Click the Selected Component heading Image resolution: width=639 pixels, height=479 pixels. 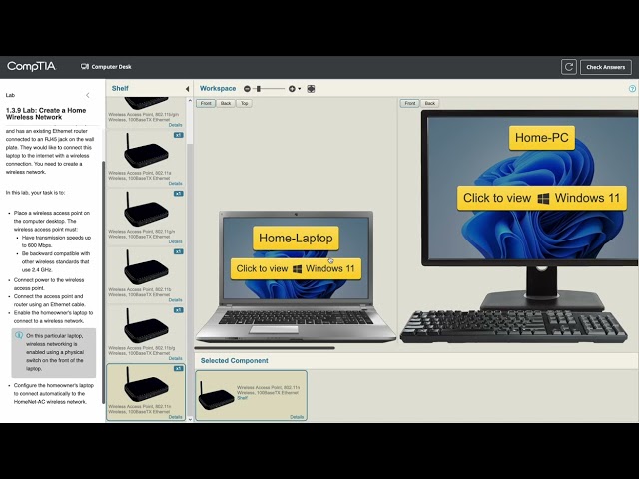[x=235, y=361]
